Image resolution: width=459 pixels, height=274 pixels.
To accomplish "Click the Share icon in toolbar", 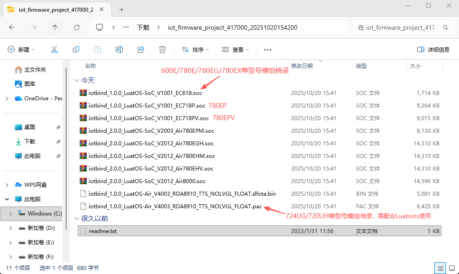I will [141, 49].
